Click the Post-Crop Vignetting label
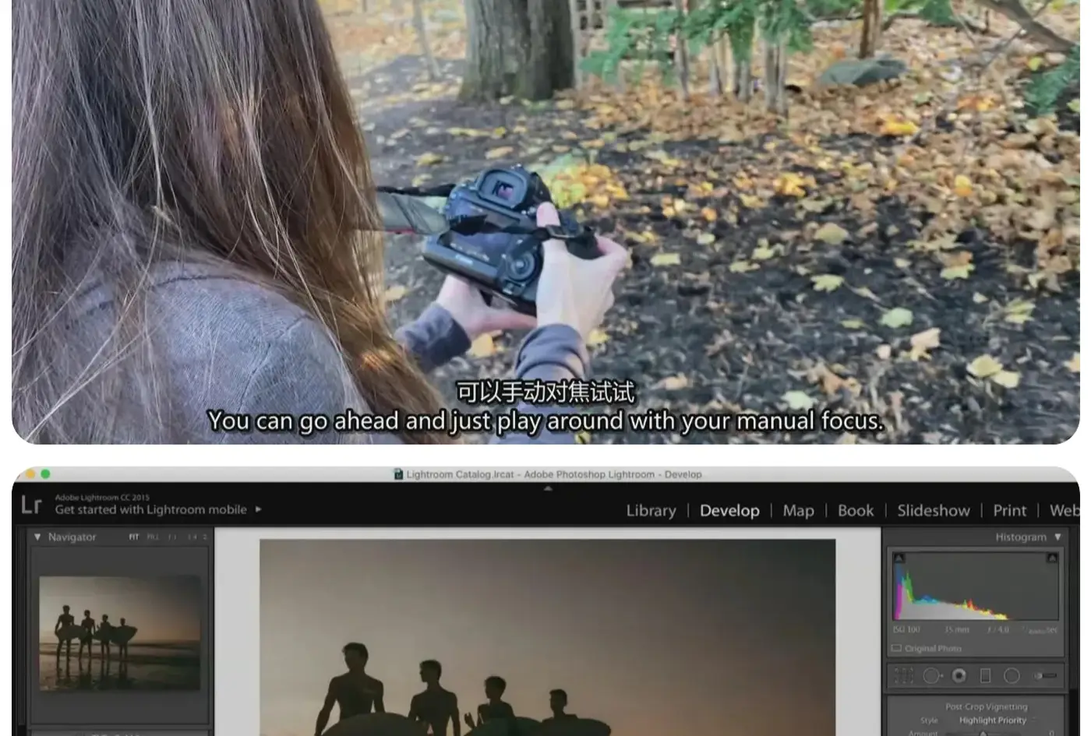Screen dimensions: 1091x736 tap(987, 707)
